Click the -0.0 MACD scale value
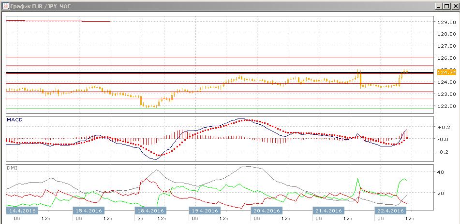 click(443, 139)
